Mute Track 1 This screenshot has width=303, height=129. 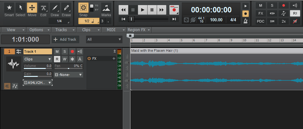[57, 51]
